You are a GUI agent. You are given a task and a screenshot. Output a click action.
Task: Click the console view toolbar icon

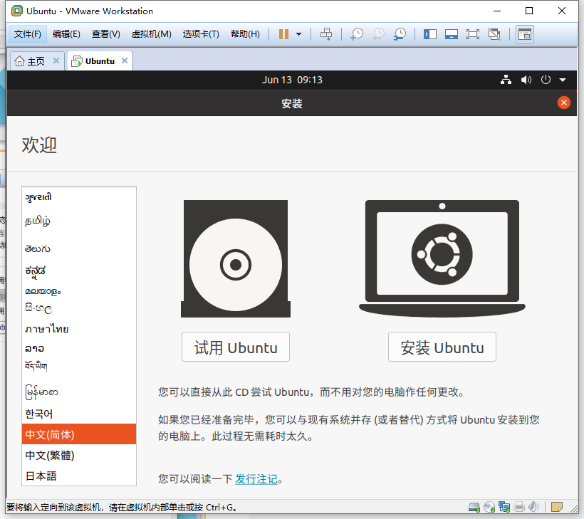point(524,34)
